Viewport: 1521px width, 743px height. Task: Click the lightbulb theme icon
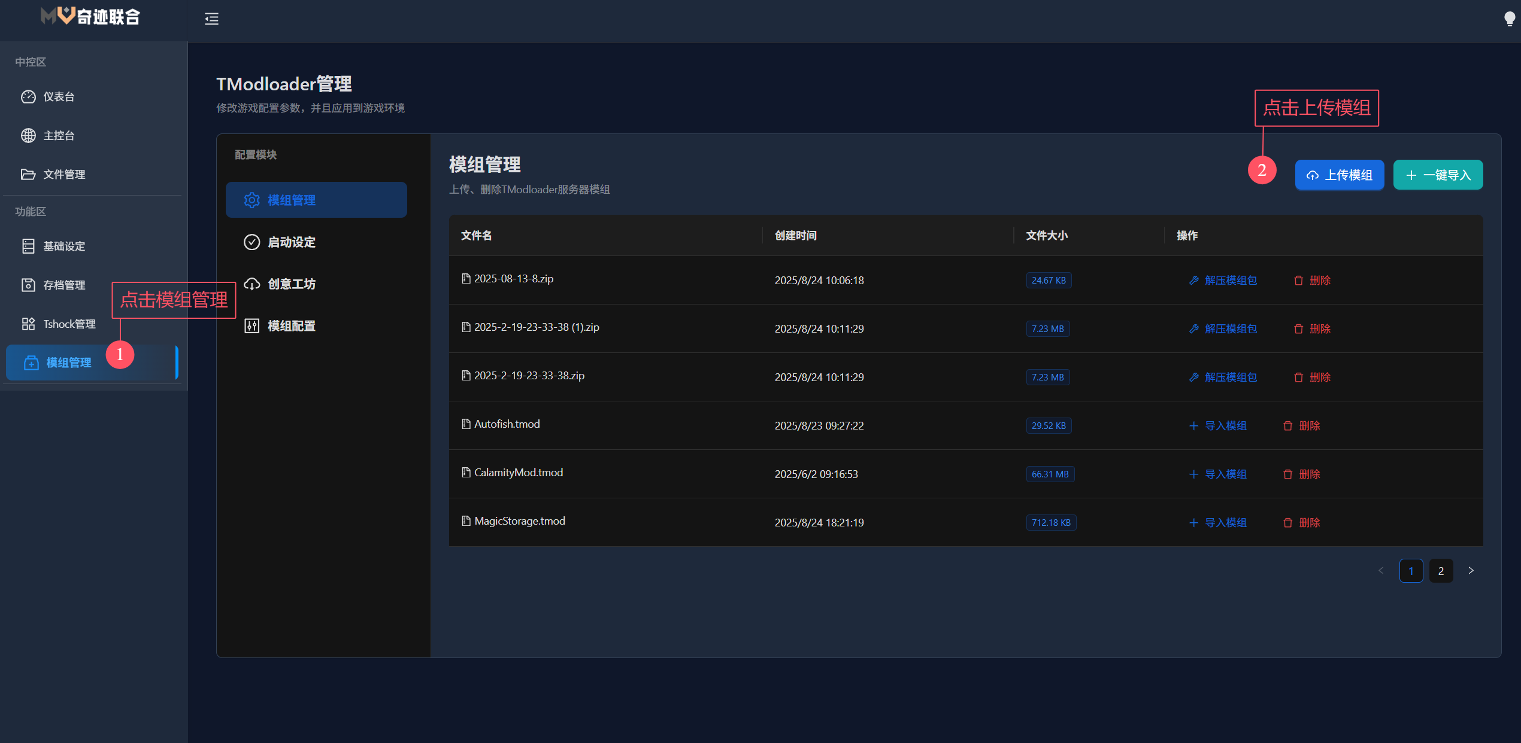click(1509, 19)
